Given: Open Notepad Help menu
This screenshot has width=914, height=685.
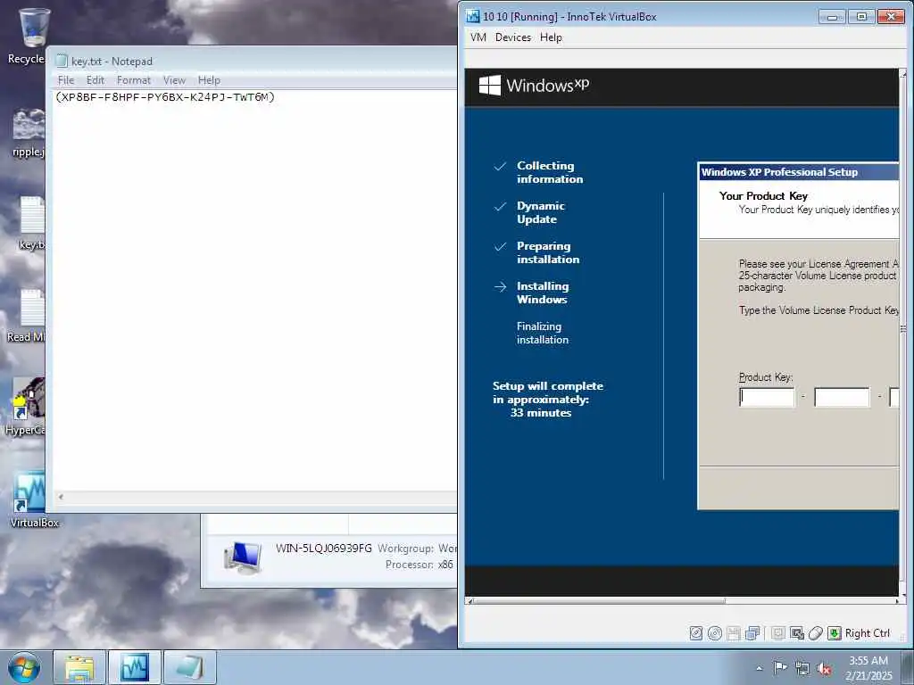Looking at the screenshot, I should click(209, 79).
